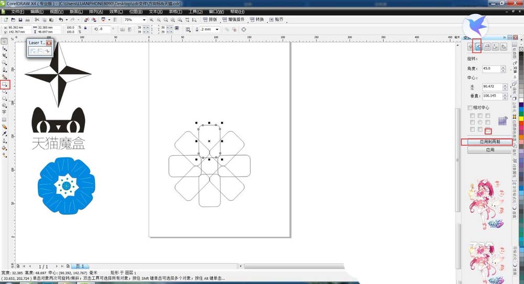Expand the 75% zoom level dropdown
The height and width of the screenshot is (284, 524).
144,20
